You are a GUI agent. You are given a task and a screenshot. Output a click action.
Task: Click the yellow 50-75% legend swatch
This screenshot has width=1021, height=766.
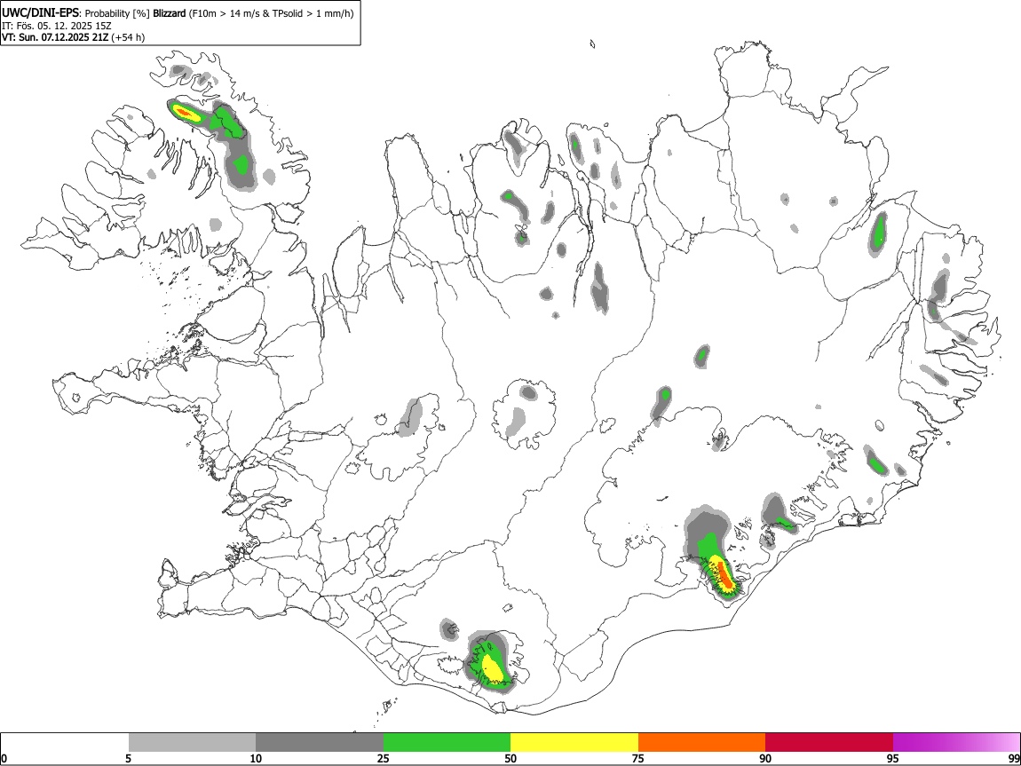[574, 743]
